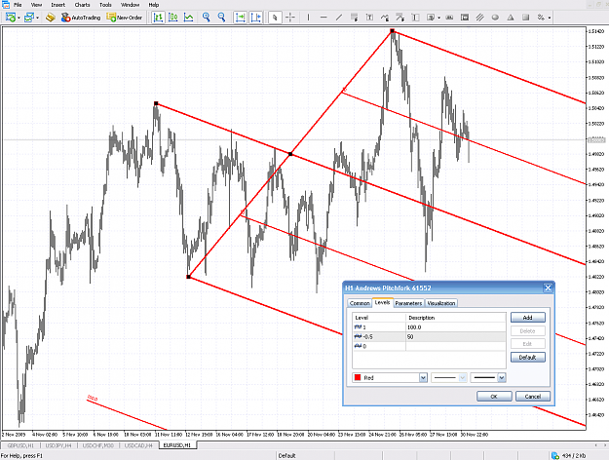
Task: Click the New Order toolbar button
Action: click(125, 18)
